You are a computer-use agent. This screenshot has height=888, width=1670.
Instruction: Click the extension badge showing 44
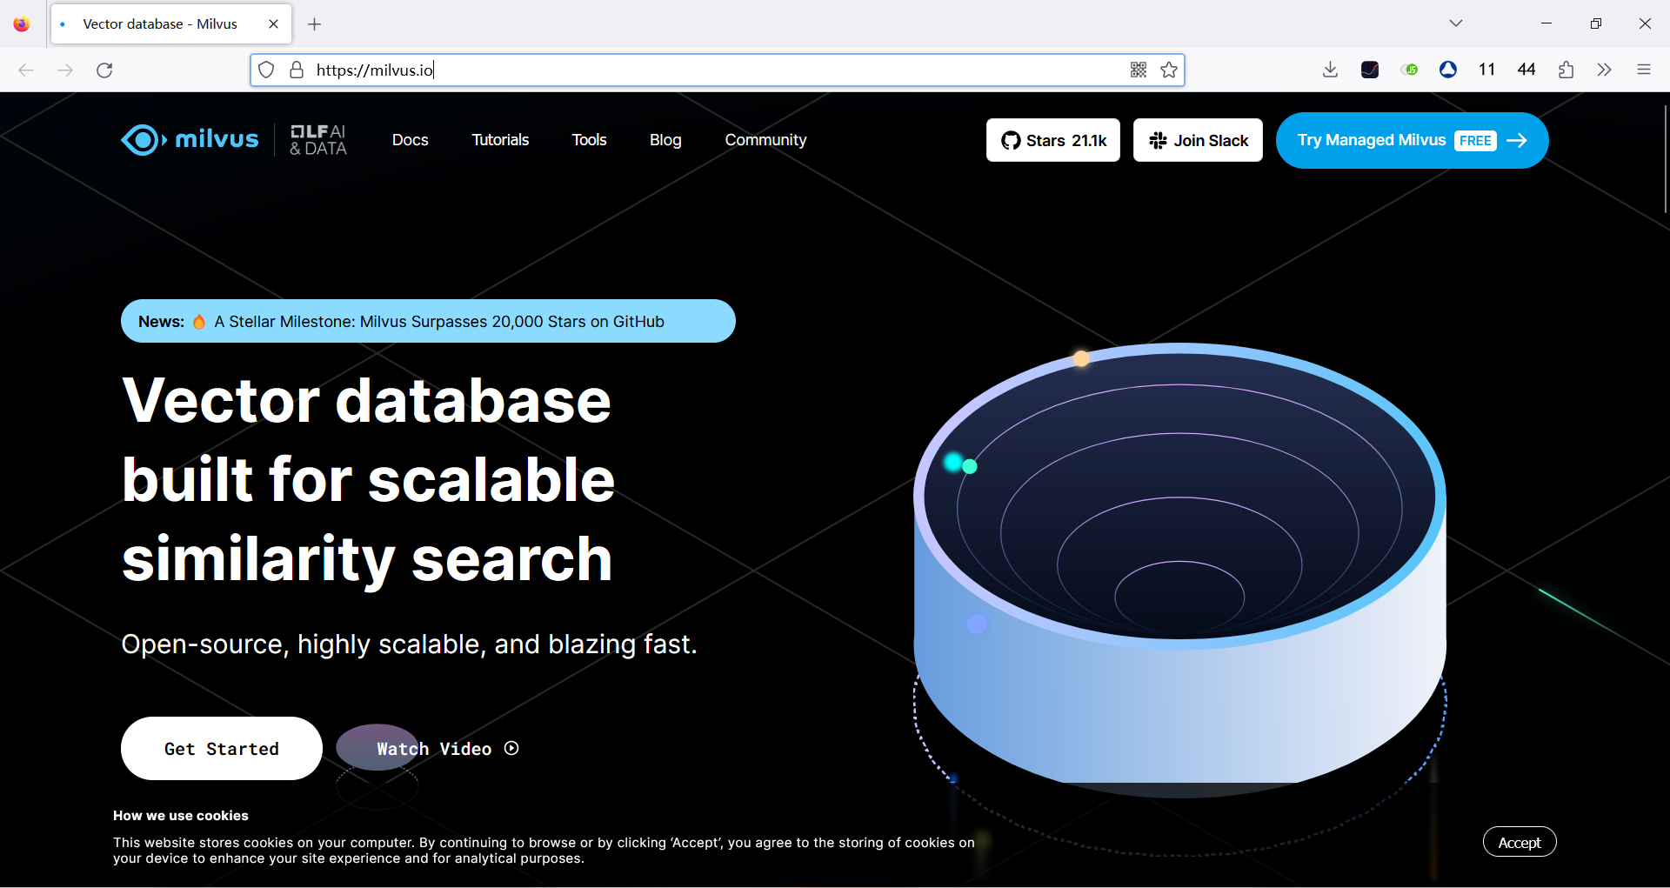[x=1526, y=70]
